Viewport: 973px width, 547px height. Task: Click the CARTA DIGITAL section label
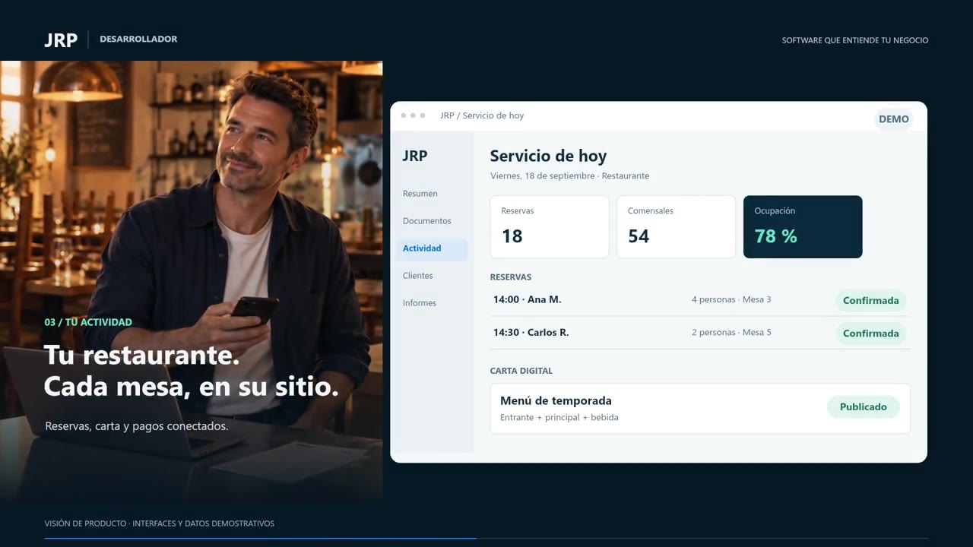[x=521, y=372]
